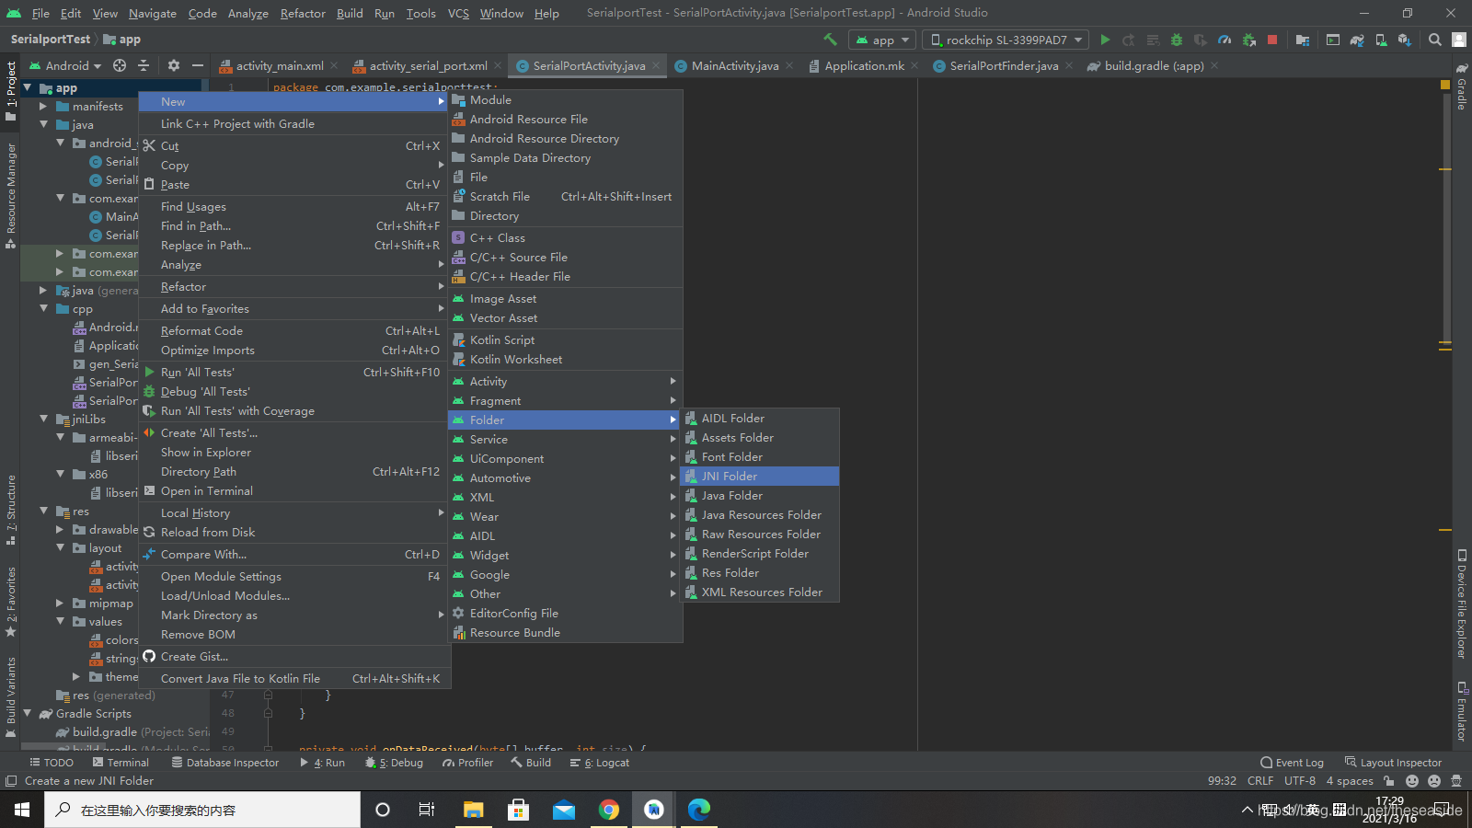
Task: Close the activity_main.xml tab
Action: 334,66
